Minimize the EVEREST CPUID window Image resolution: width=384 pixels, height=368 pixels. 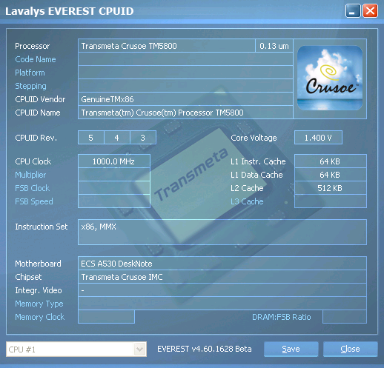pos(353,11)
